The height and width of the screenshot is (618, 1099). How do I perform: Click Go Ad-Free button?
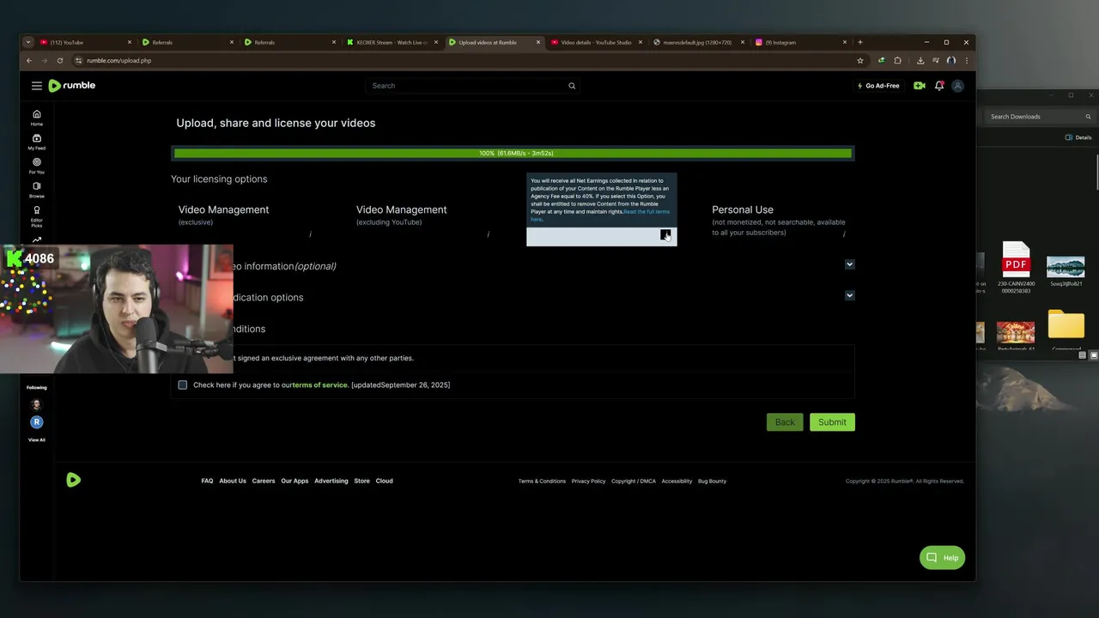pyautogui.click(x=878, y=86)
